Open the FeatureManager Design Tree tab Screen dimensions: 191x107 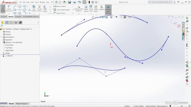[x=2, y=23]
